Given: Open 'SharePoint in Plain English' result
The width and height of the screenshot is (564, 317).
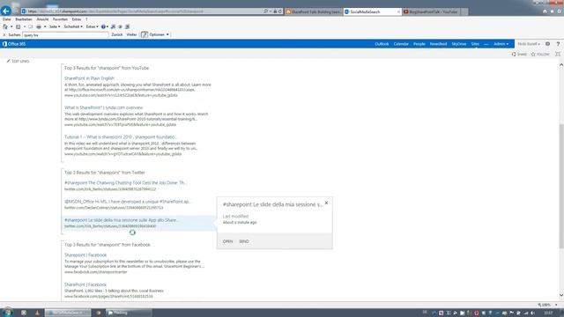Looking at the screenshot, I should click(x=89, y=78).
